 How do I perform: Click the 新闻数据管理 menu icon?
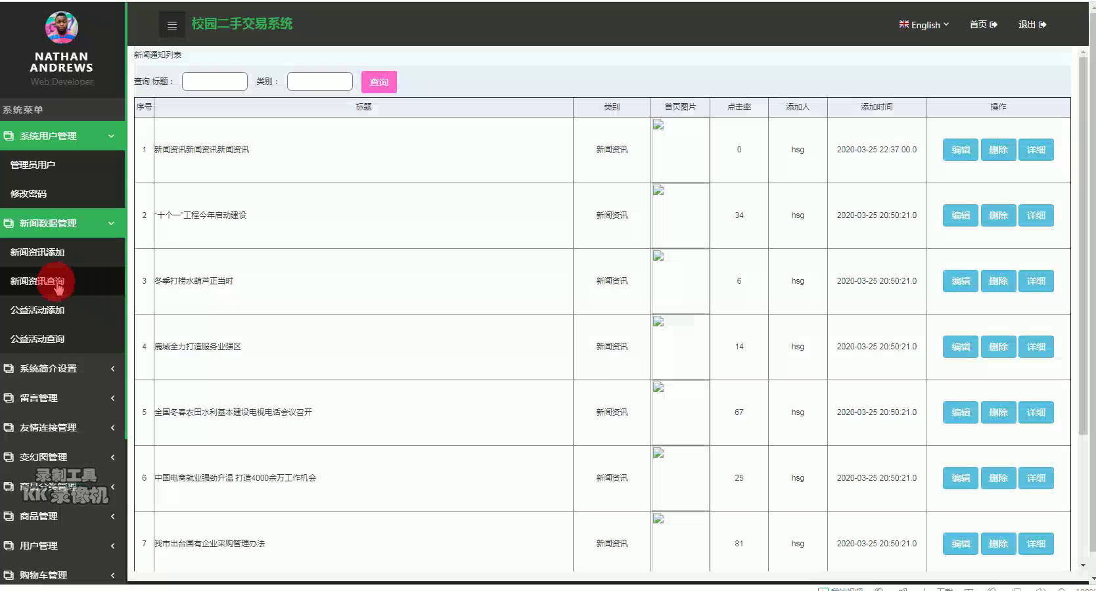(x=9, y=223)
